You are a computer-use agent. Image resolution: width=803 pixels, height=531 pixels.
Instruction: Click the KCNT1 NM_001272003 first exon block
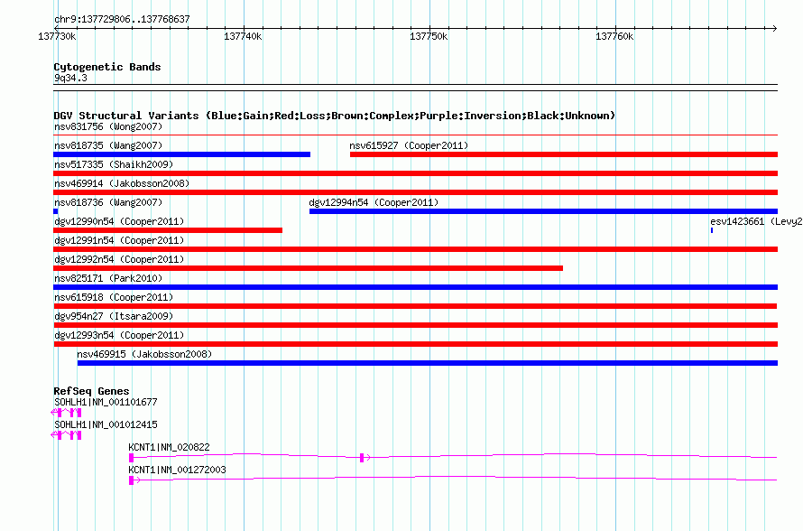coord(131,480)
